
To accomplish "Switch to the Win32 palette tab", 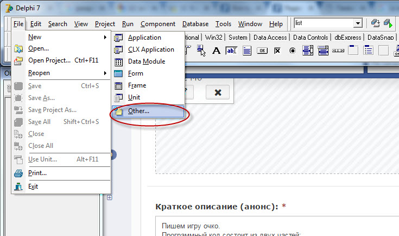I will click(x=213, y=38).
